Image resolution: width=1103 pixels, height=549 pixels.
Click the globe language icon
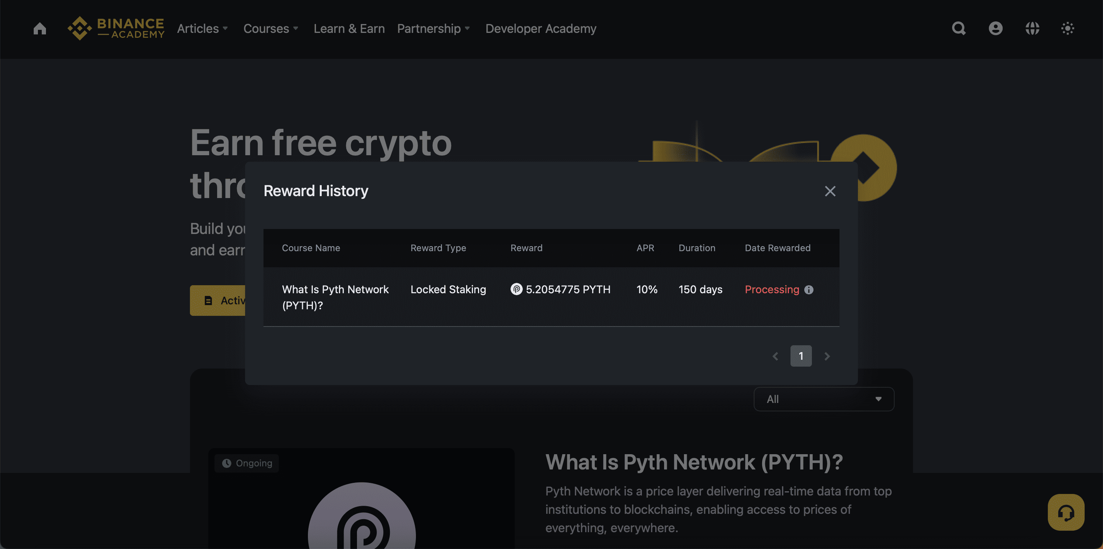pos(1032,29)
